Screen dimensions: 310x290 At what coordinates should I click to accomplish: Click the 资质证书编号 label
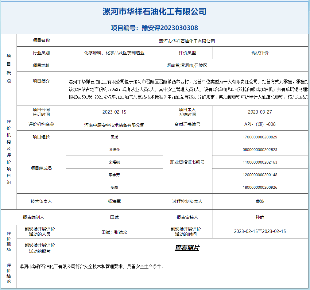[187, 124]
